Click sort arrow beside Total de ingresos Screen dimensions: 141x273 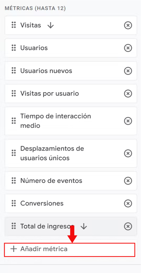pos(84,226)
